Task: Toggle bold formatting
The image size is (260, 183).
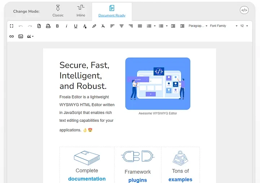Action: pyautogui.click(x=57, y=26)
